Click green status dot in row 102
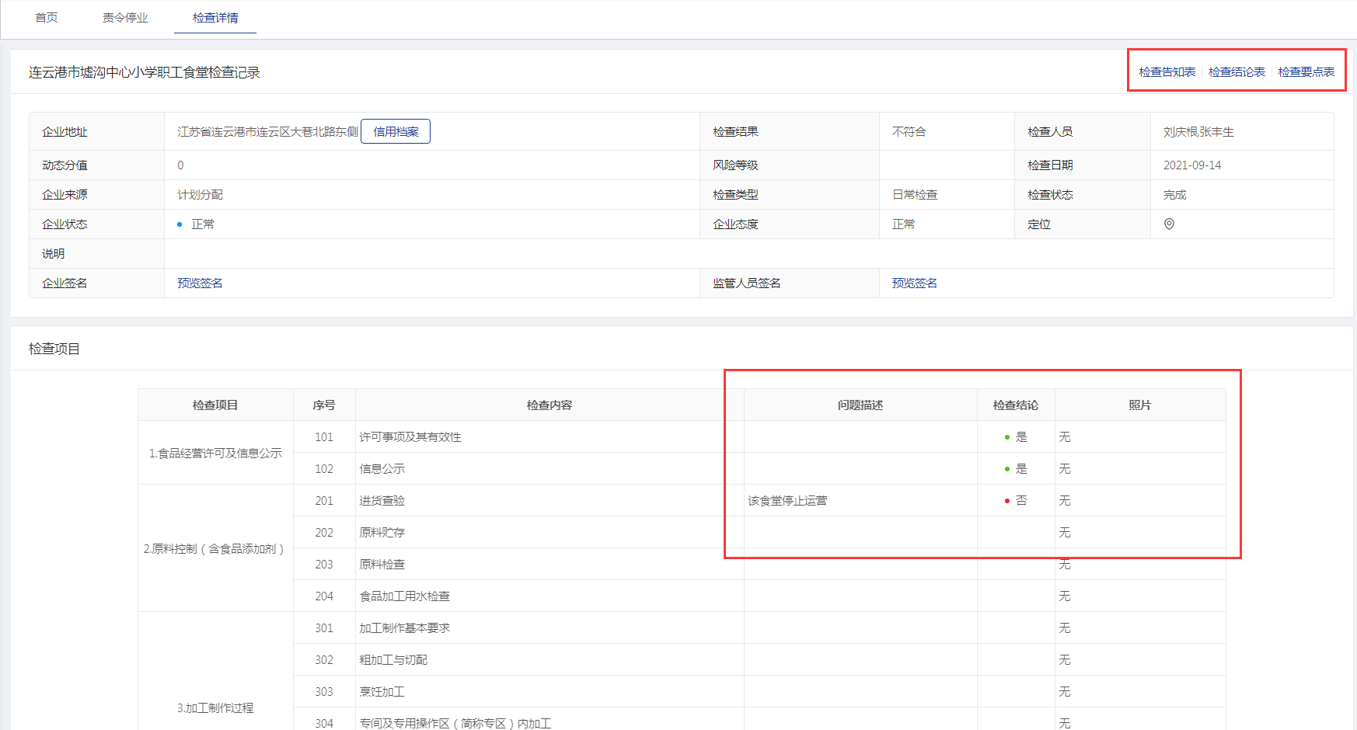The width and height of the screenshot is (1357, 730). (1007, 469)
